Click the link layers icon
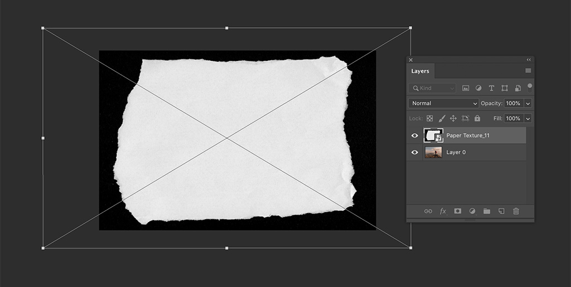The image size is (571, 287). coord(428,211)
